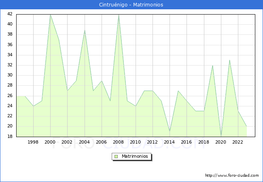
Task: Click the y-axis label 40
Action: pyautogui.click(x=10, y=24)
